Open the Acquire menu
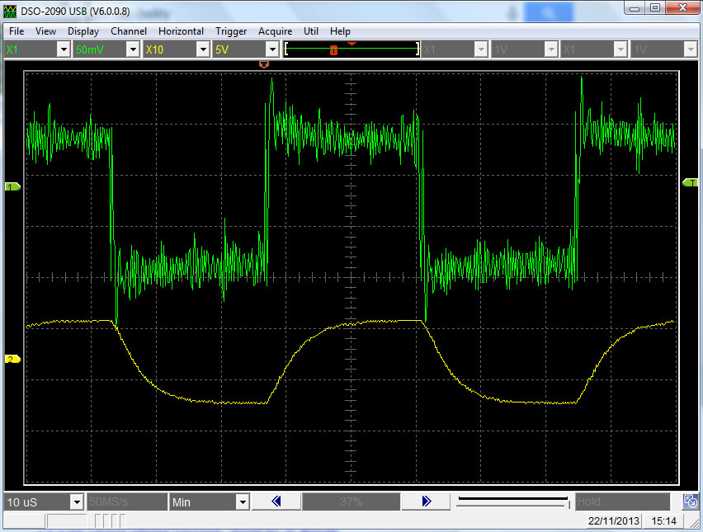Image resolution: width=703 pixels, height=532 pixels. 275,31
